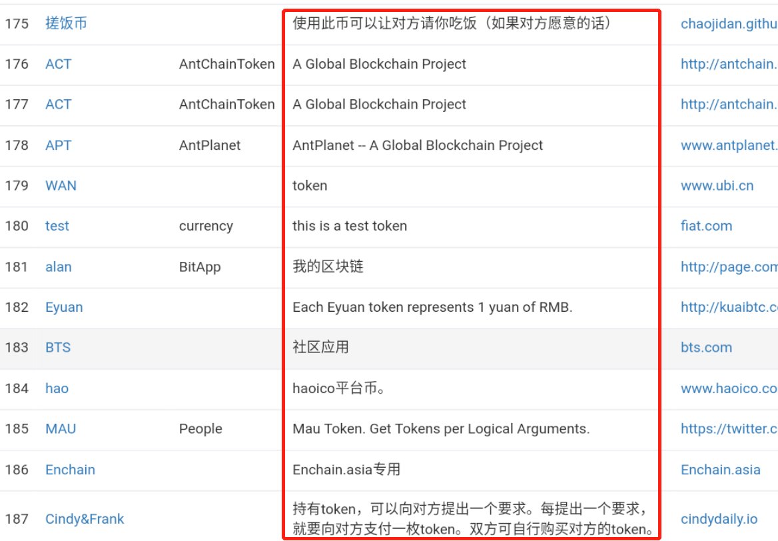Visit the www.ubi.cn website link

click(717, 186)
